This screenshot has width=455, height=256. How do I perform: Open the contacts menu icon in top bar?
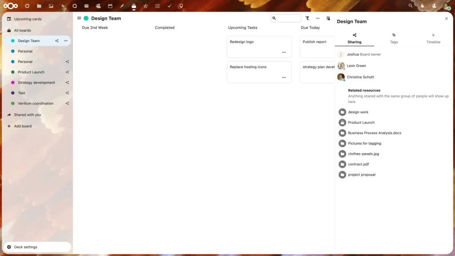[x=434, y=6]
